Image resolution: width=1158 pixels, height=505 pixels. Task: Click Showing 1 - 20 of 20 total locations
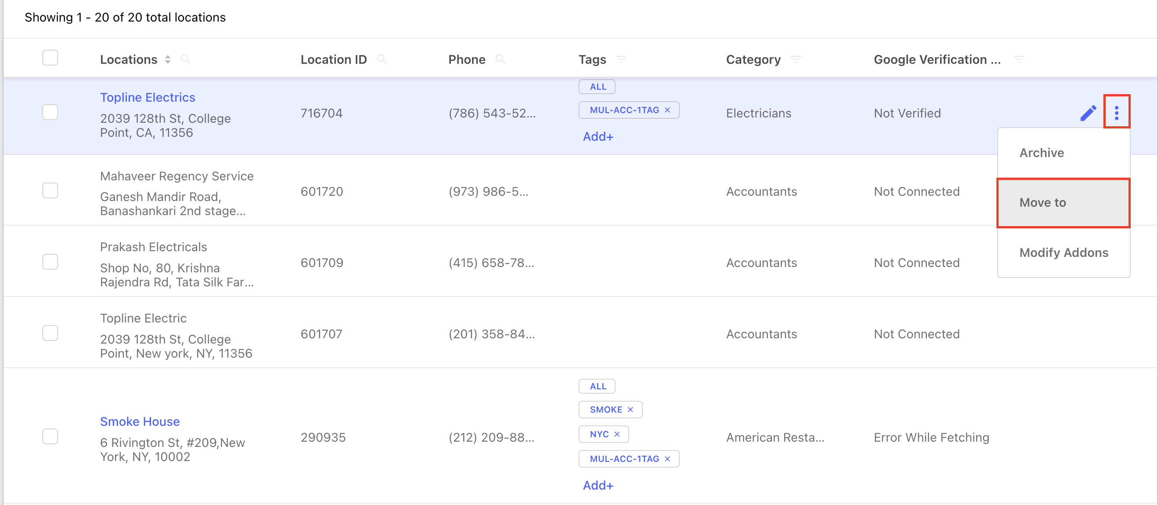coord(125,17)
